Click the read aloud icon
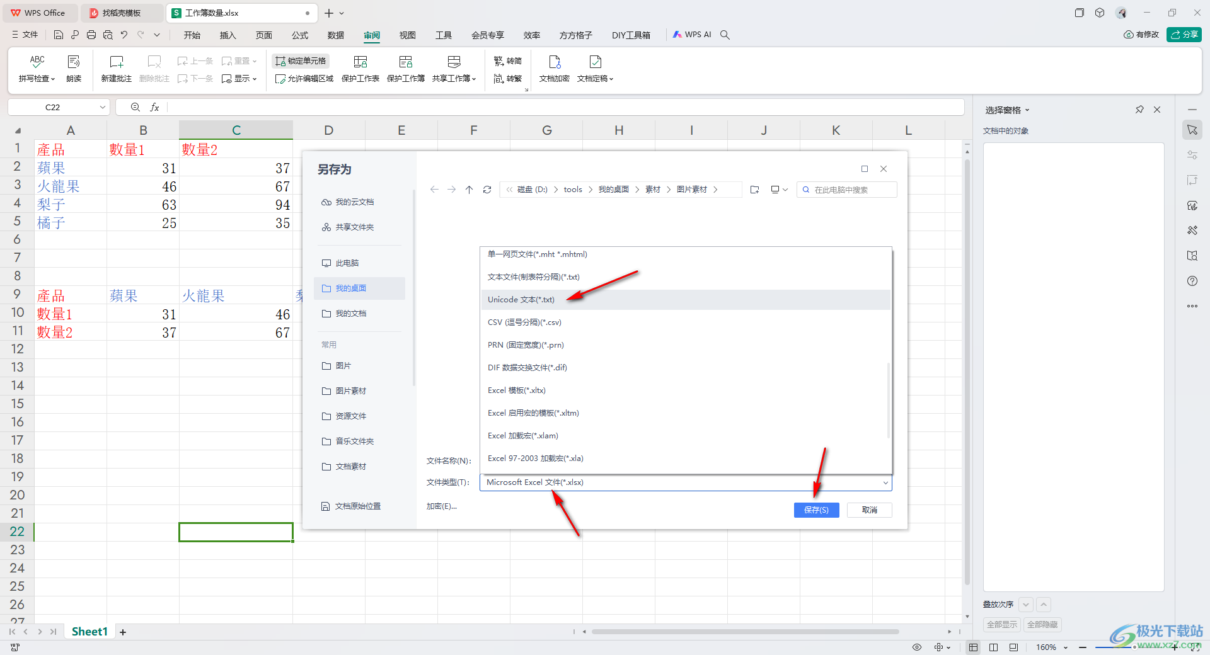 click(x=74, y=68)
